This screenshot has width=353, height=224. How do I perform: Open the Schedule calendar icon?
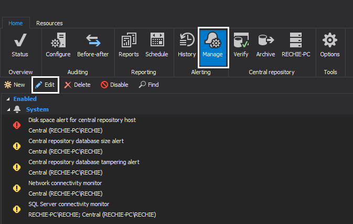coord(157,40)
